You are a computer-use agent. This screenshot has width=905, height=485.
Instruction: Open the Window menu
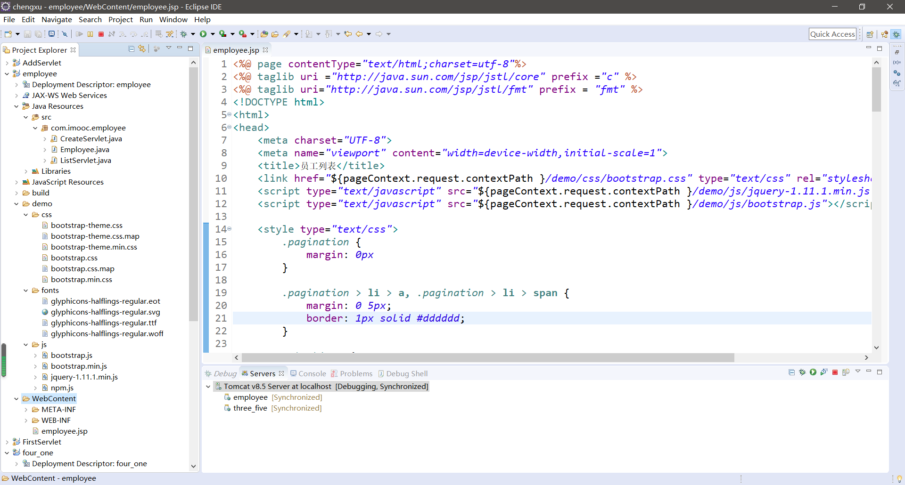click(173, 19)
